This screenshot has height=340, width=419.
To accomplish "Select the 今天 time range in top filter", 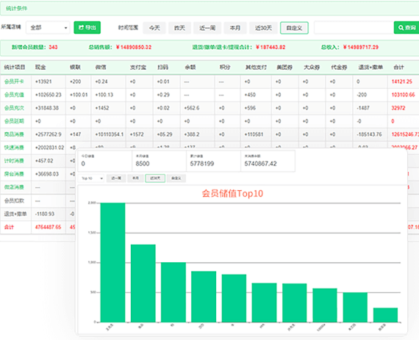I will (154, 28).
